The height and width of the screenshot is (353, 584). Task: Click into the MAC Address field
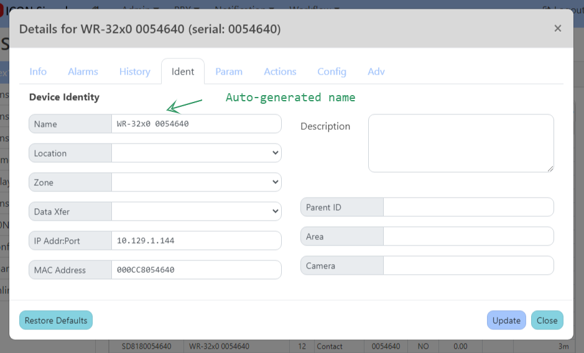196,270
